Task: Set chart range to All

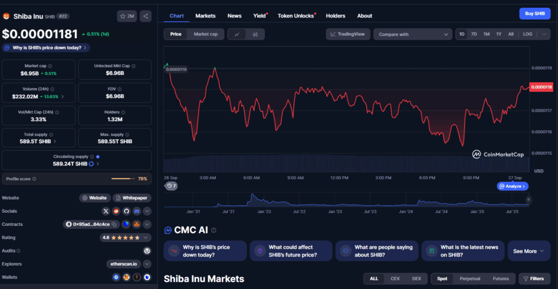Action: [511, 34]
